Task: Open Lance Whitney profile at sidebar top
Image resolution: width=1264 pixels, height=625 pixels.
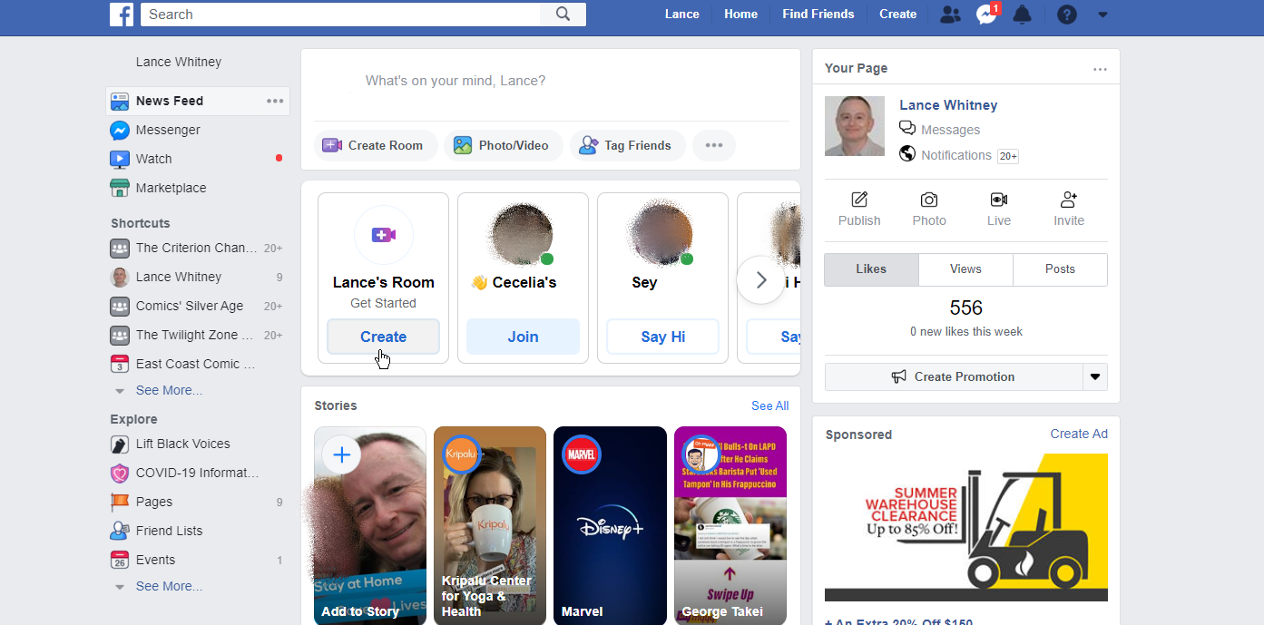Action: pos(179,62)
